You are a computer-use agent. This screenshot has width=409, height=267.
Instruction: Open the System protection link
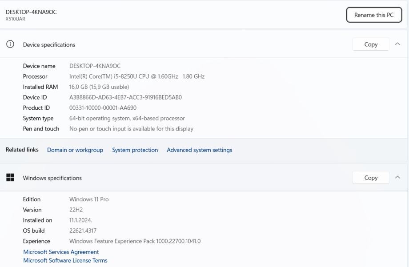click(x=135, y=150)
